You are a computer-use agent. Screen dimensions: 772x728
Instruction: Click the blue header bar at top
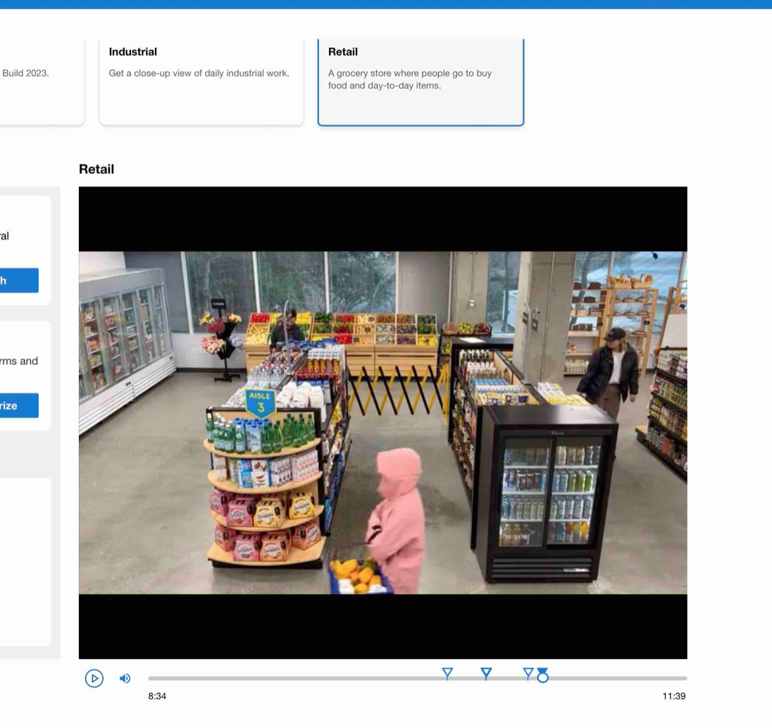tap(386, 4)
